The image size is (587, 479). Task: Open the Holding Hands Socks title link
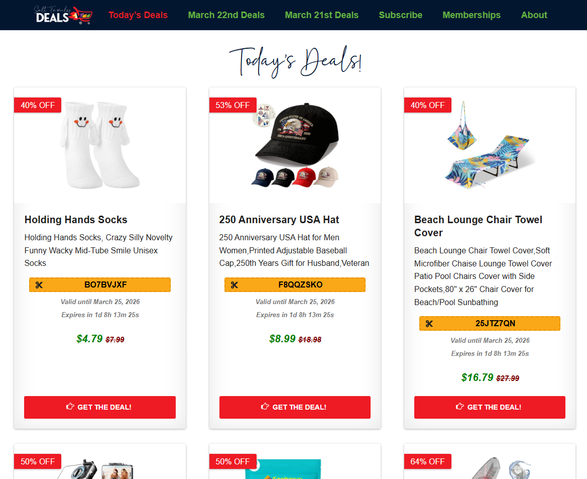76,220
